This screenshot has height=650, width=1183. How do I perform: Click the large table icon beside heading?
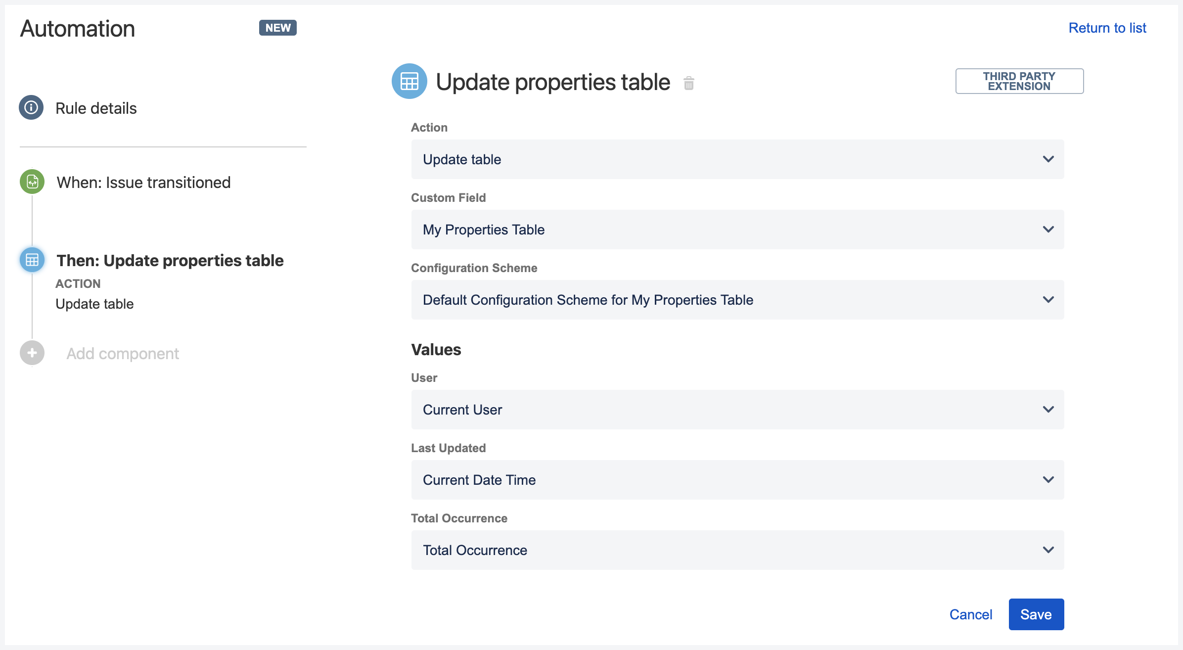click(x=409, y=81)
